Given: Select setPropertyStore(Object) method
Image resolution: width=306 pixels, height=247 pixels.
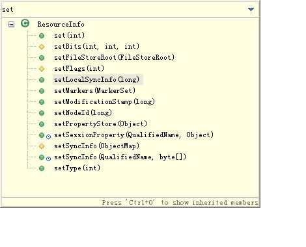Looking at the screenshot, I should (x=100, y=123).
